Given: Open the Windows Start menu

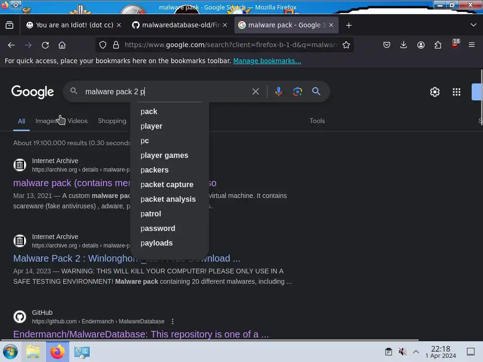Looking at the screenshot, I should (10, 352).
